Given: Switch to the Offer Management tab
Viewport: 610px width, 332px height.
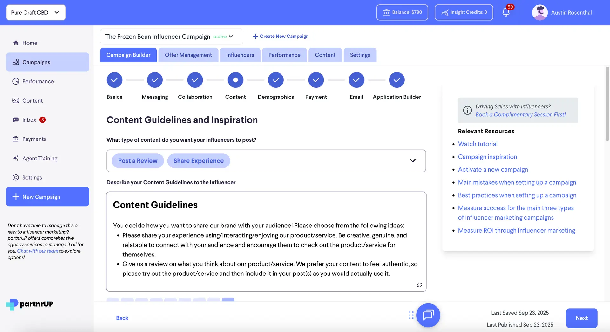Looking at the screenshot, I should coord(188,55).
